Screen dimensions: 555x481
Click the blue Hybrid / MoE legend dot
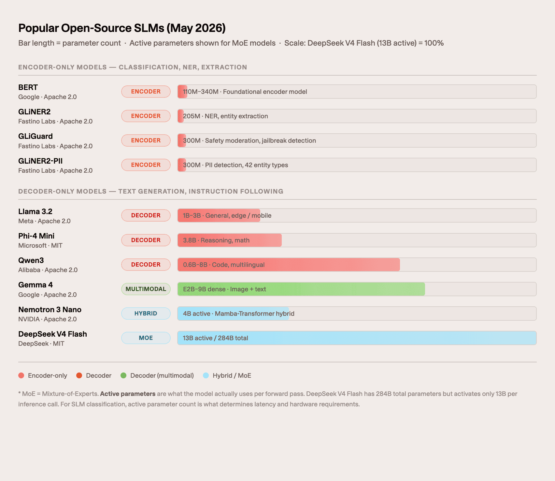point(206,375)
